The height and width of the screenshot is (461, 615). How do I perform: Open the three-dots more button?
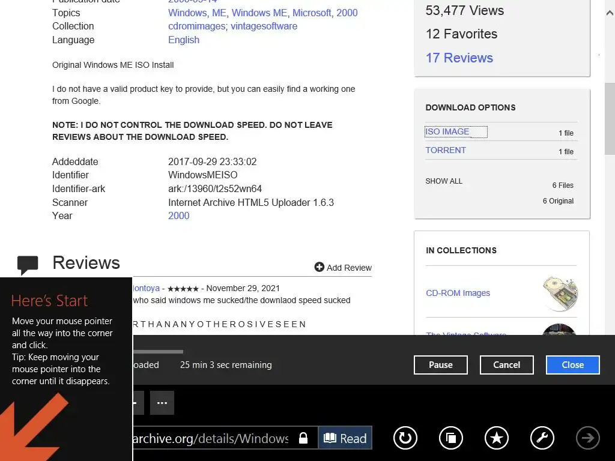162,403
